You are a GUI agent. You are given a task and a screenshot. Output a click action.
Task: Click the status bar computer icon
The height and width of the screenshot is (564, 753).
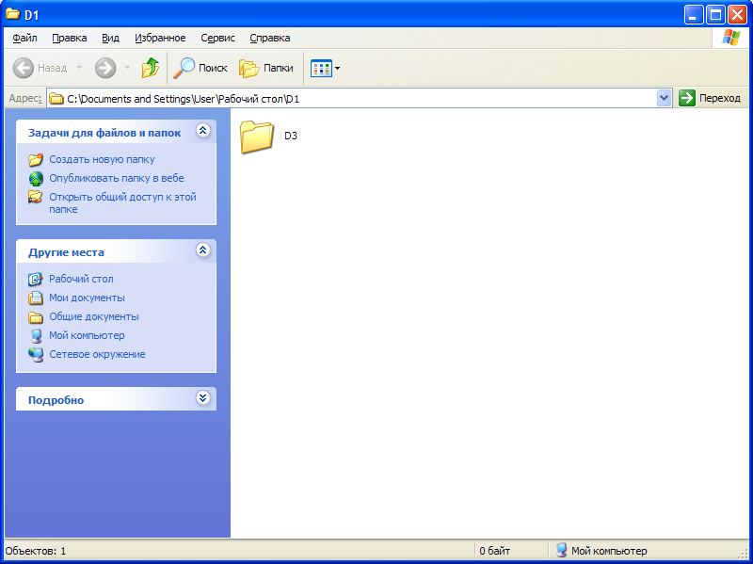561,551
